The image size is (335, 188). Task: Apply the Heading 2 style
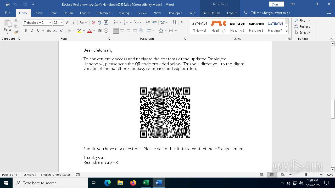pos(237,27)
